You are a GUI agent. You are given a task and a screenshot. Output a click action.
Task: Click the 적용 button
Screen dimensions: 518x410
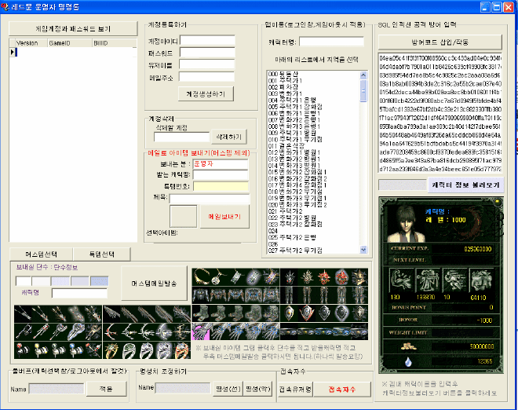click(107, 389)
